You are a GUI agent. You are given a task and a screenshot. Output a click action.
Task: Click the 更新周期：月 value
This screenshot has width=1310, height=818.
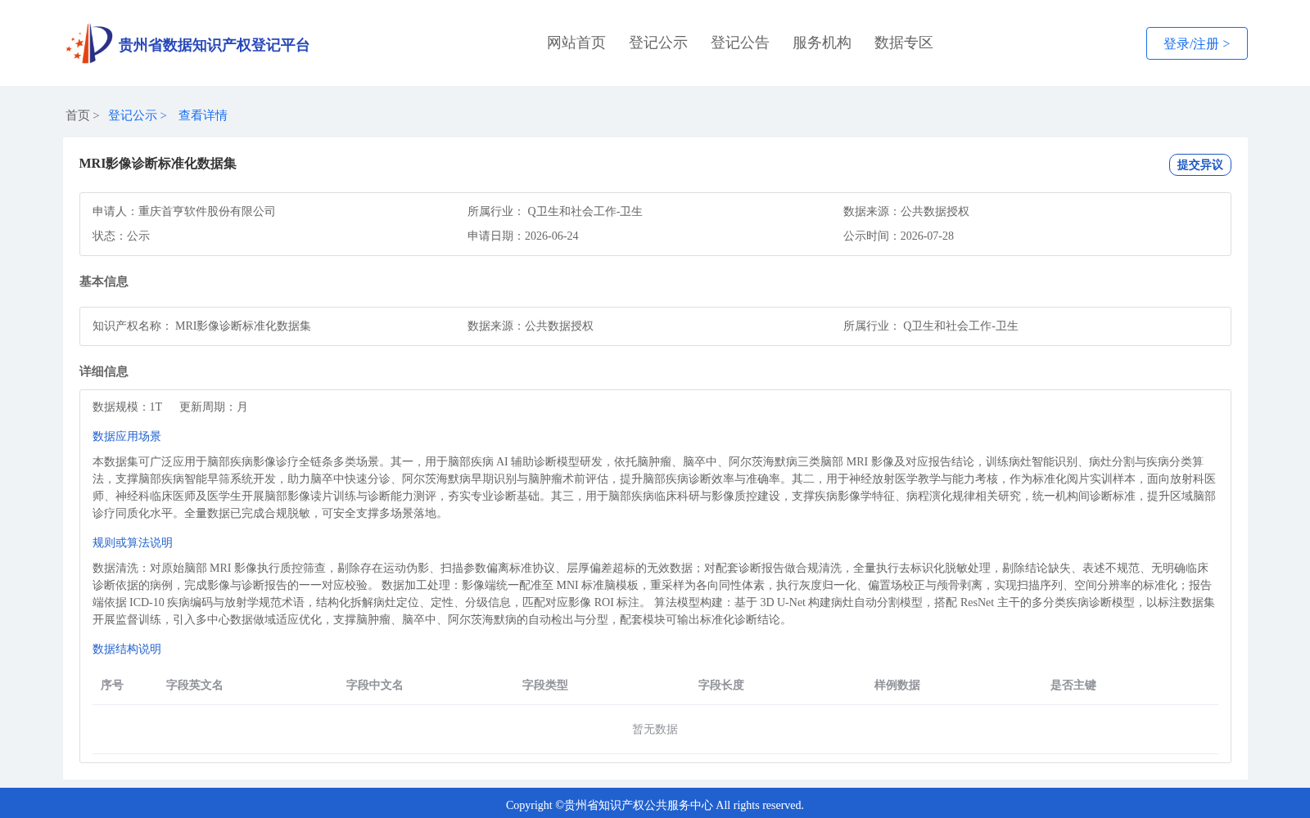pyautogui.click(x=214, y=407)
